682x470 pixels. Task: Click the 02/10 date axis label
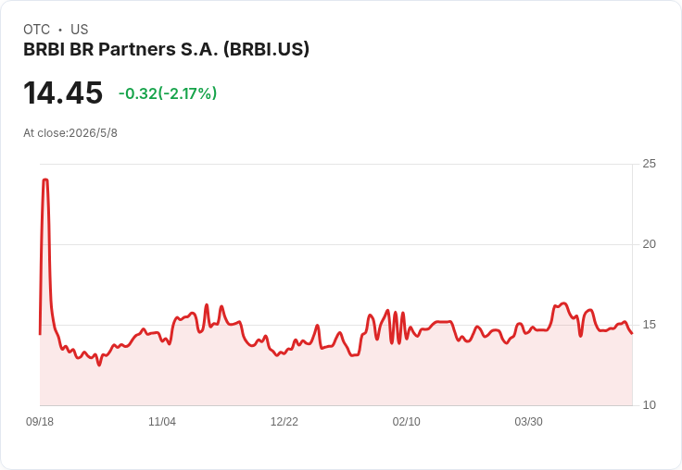[x=406, y=422]
